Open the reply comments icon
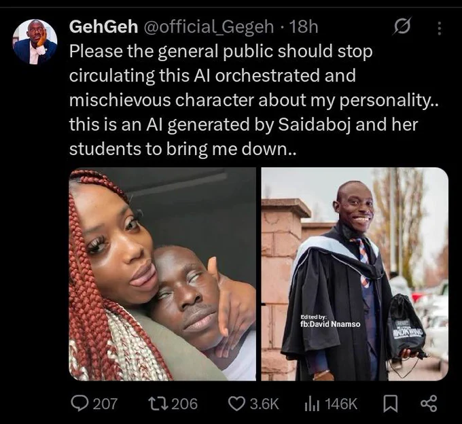The height and width of the screenshot is (424, 462). (x=80, y=404)
